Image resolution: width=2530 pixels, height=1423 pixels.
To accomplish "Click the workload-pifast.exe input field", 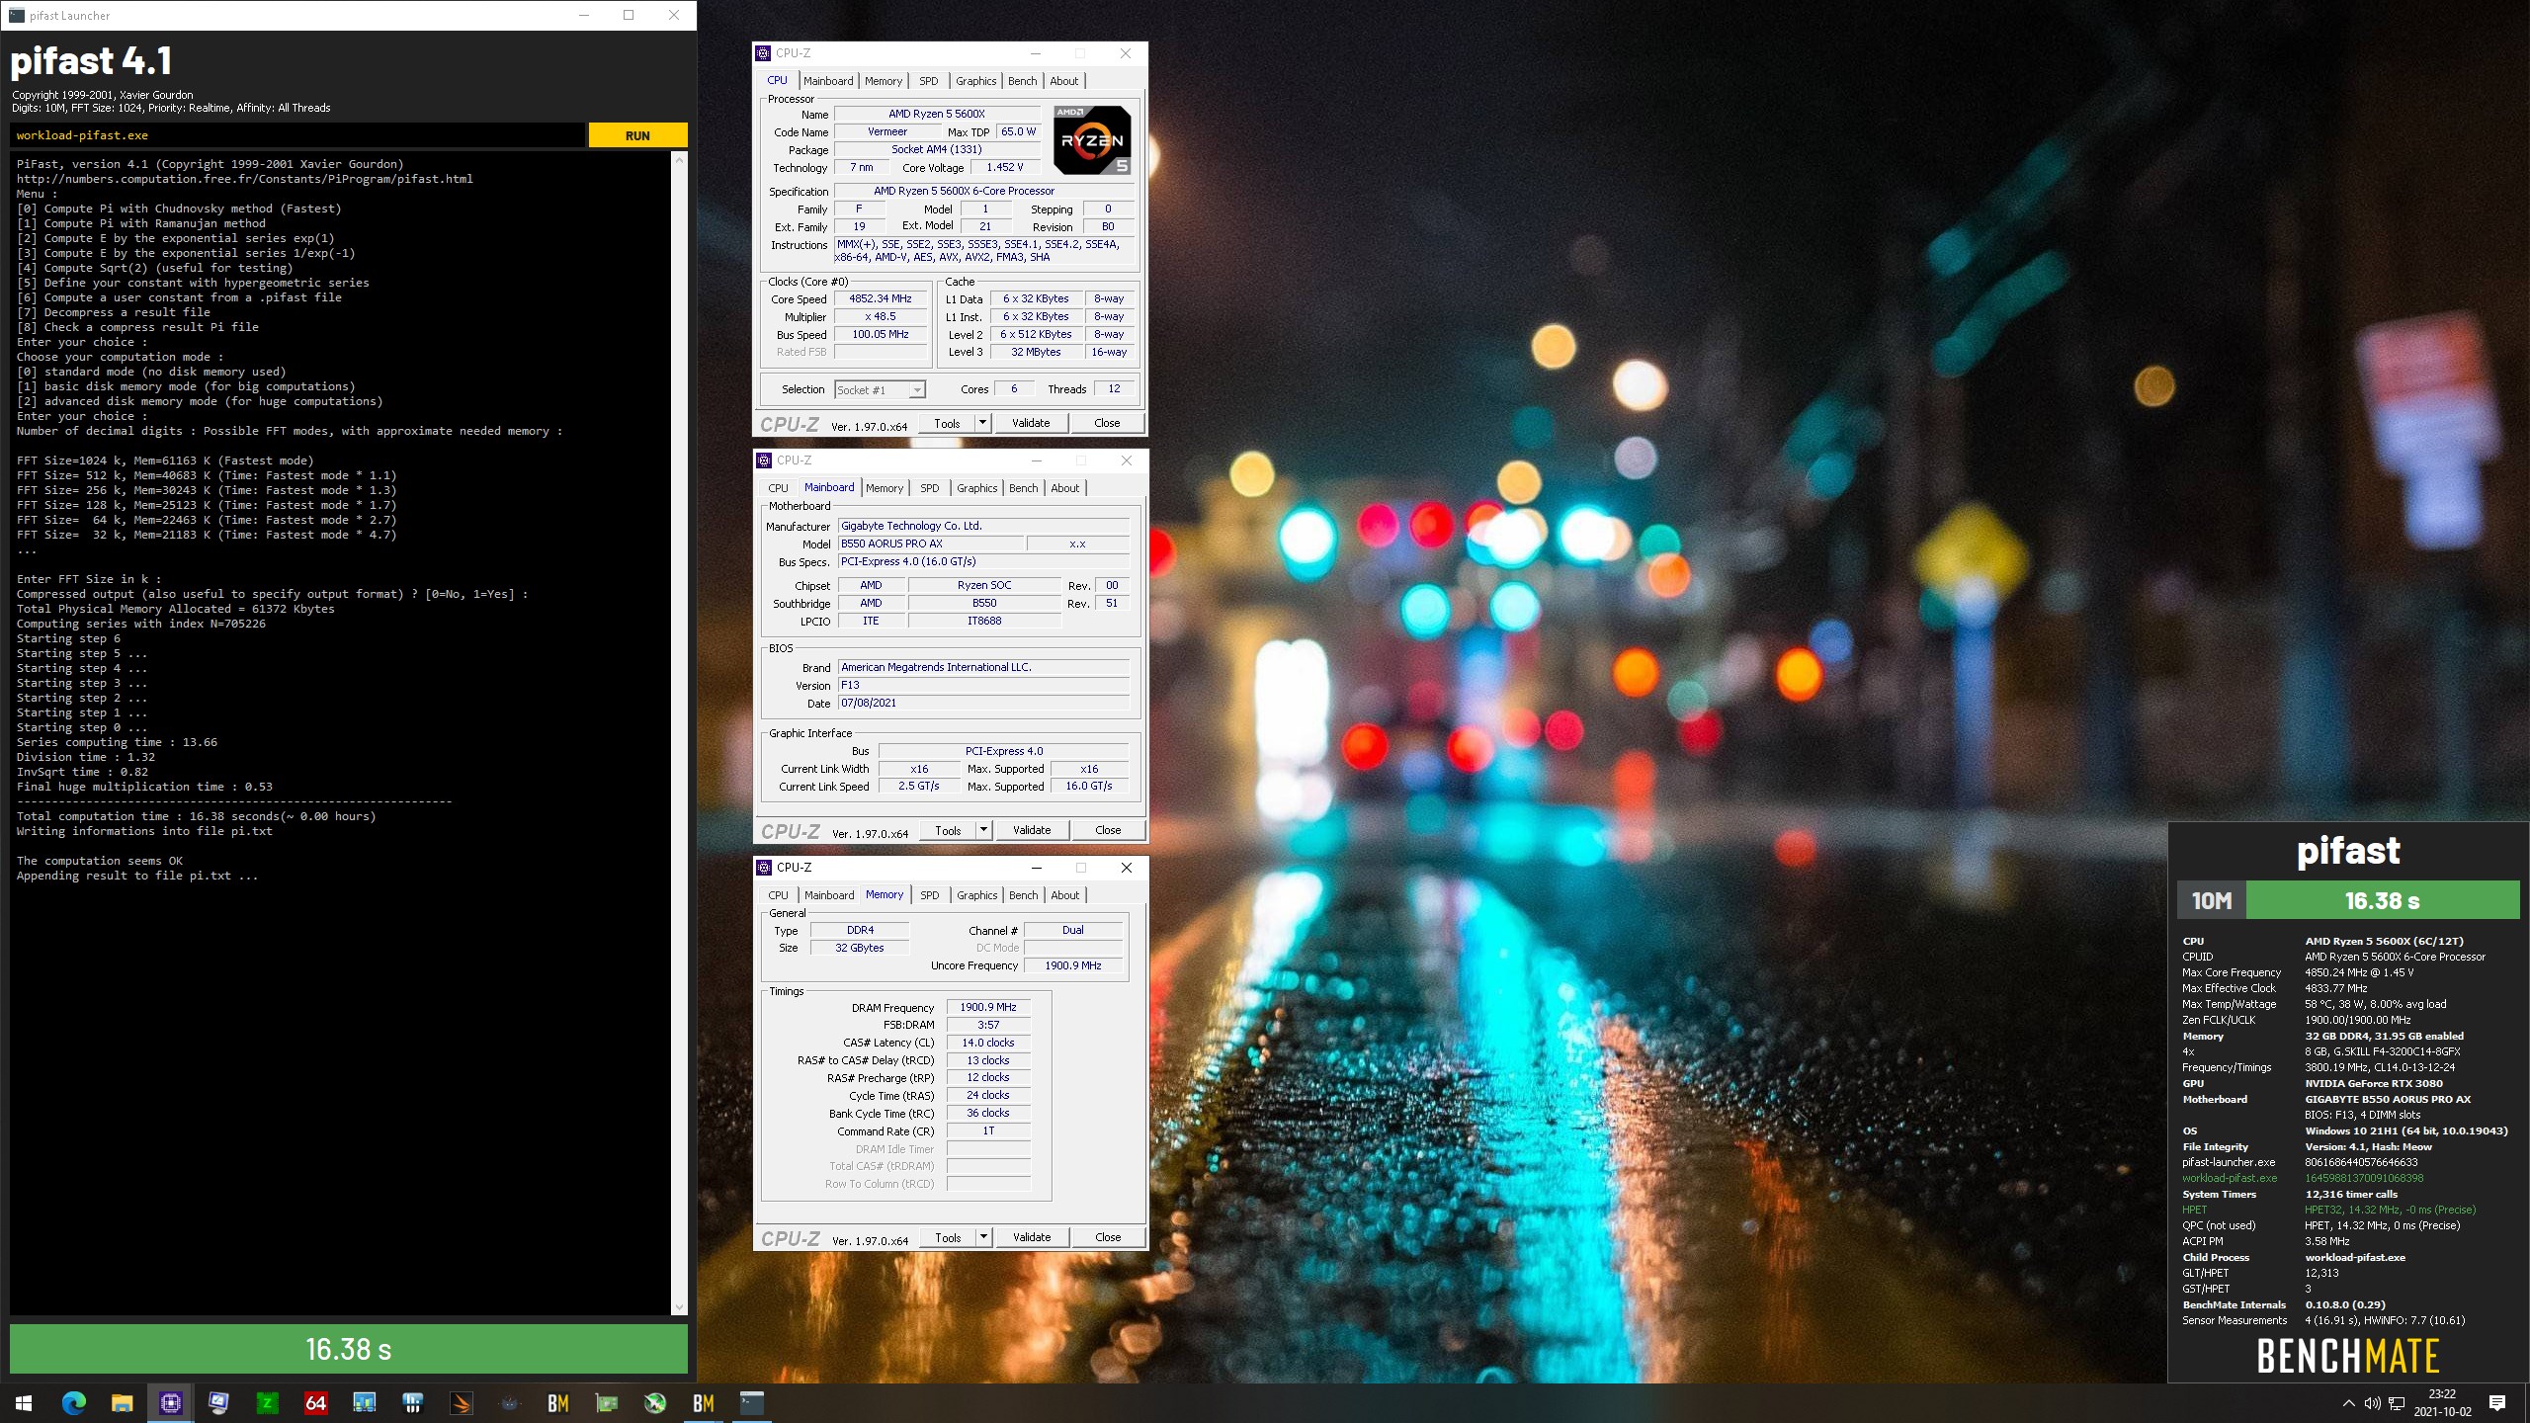I will pyautogui.click(x=296, y=135).
